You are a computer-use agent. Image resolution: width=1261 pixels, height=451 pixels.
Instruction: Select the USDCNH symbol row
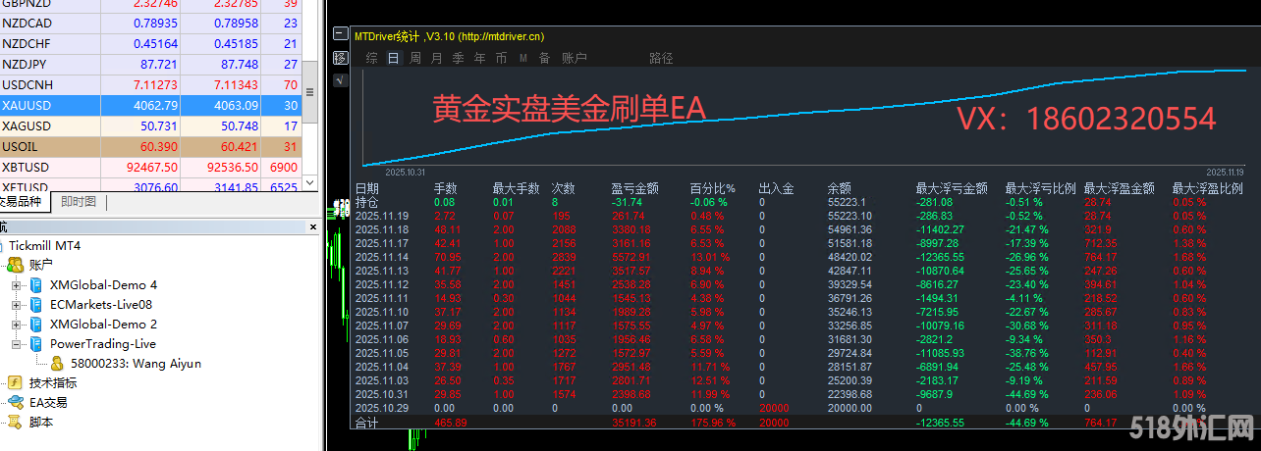click(x=151, y=84)
